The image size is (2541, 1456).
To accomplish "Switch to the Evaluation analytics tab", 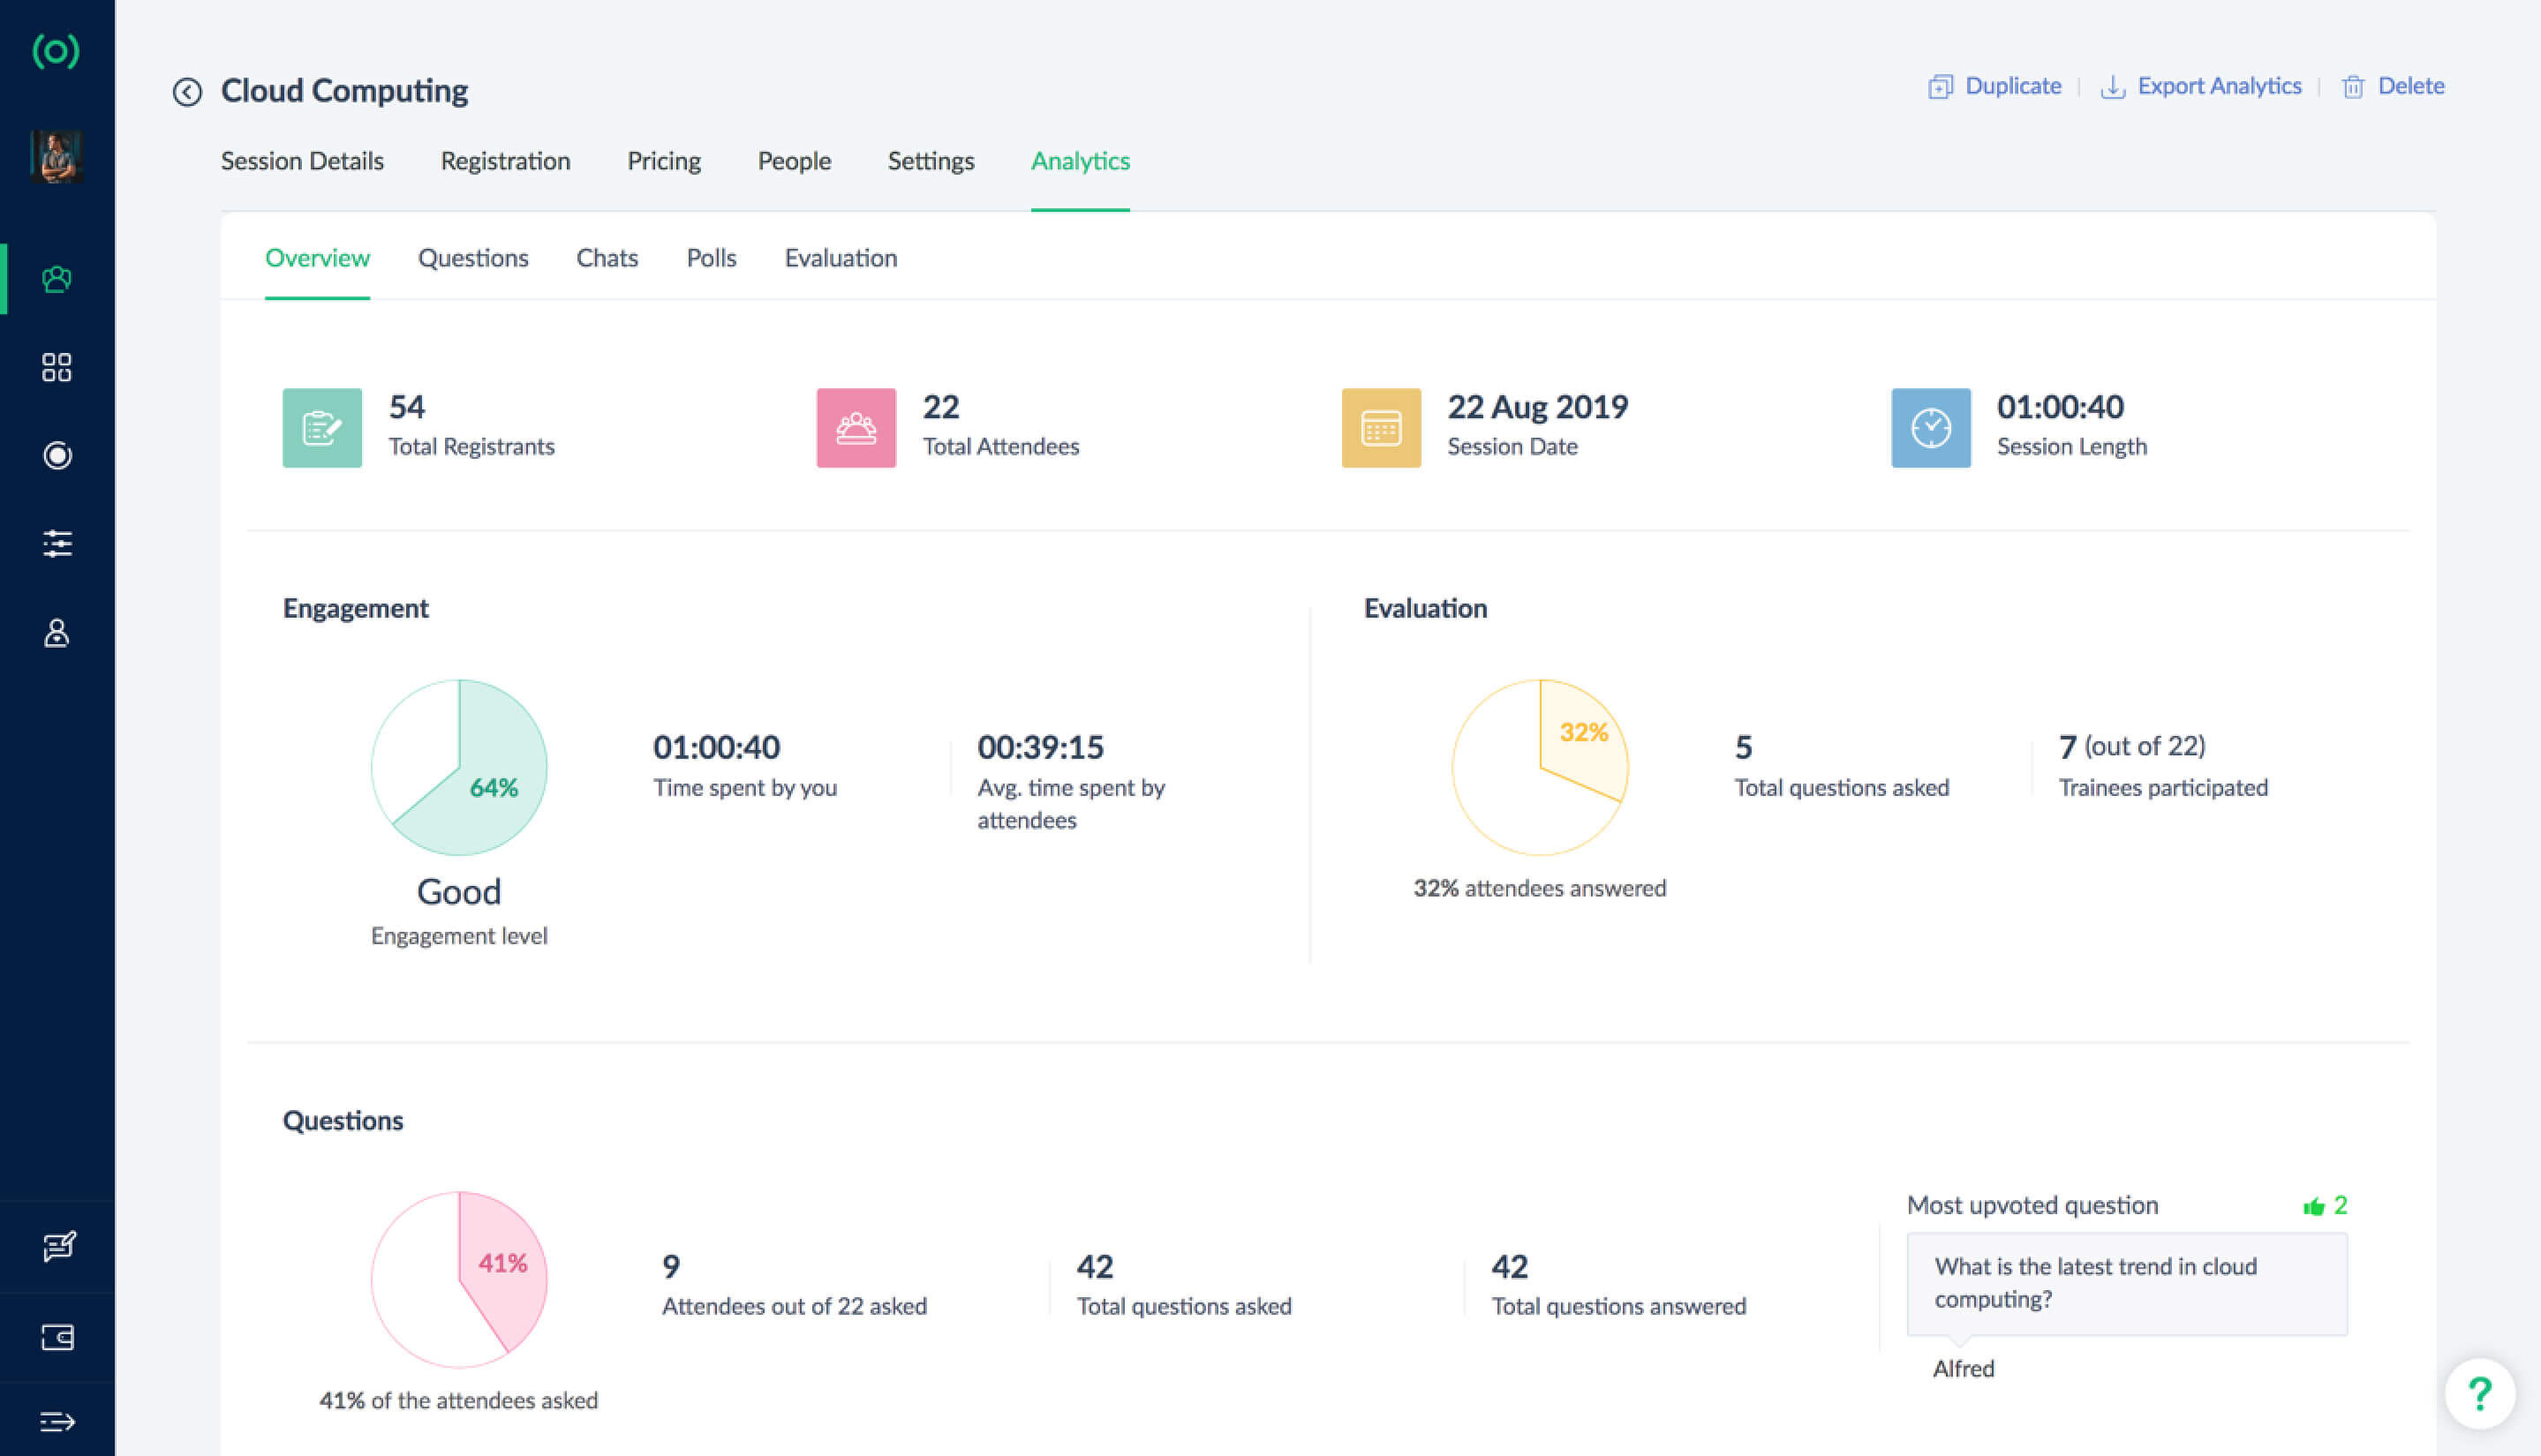I will [841, 256].
